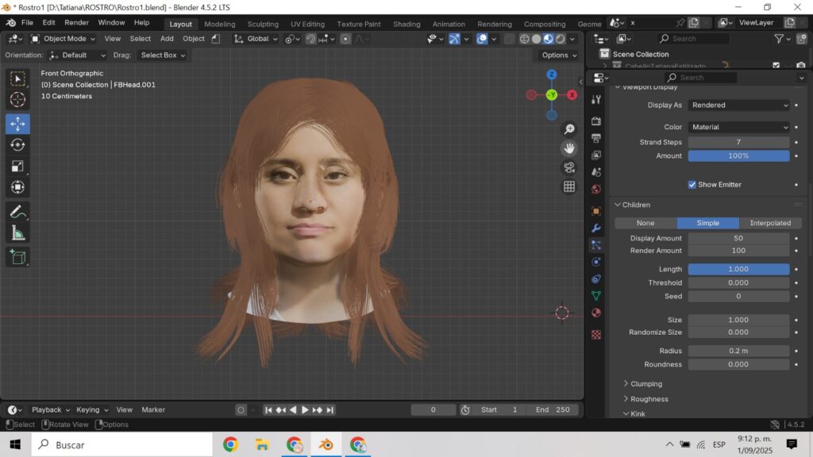Select the Rotate tool

click(x=18, y=145)
